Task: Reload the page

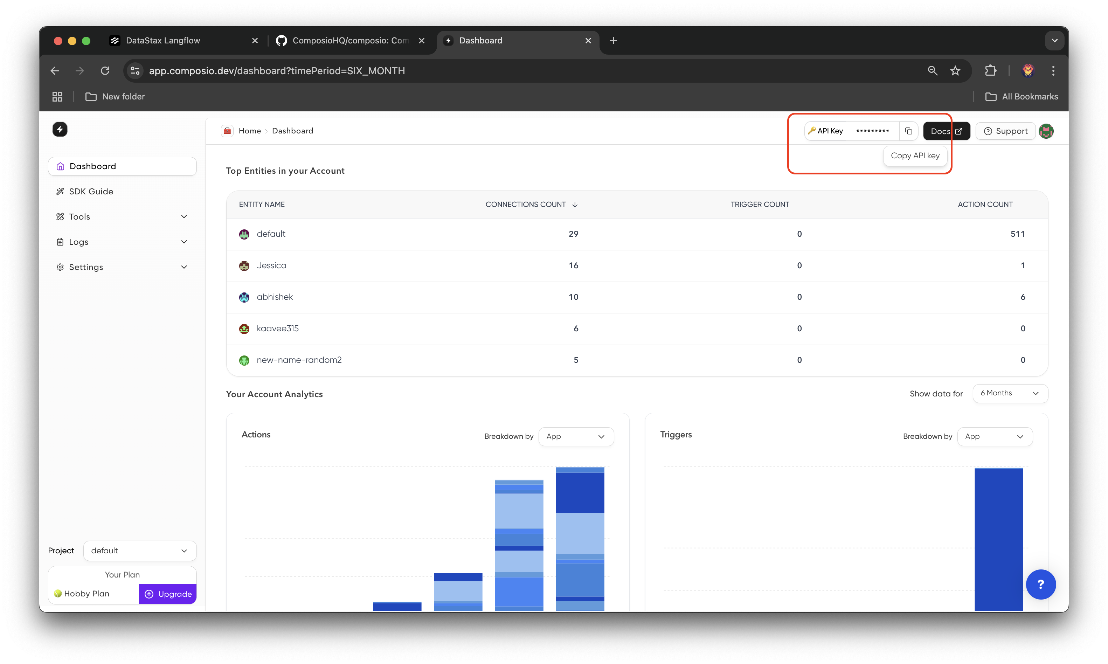Action: 105,71
